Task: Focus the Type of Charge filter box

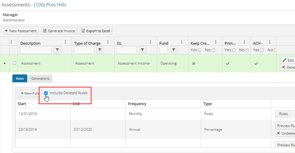Action: pyautogui.click(x=84, y=50)
